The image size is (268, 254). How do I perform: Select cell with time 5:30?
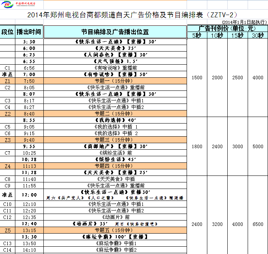29,42
